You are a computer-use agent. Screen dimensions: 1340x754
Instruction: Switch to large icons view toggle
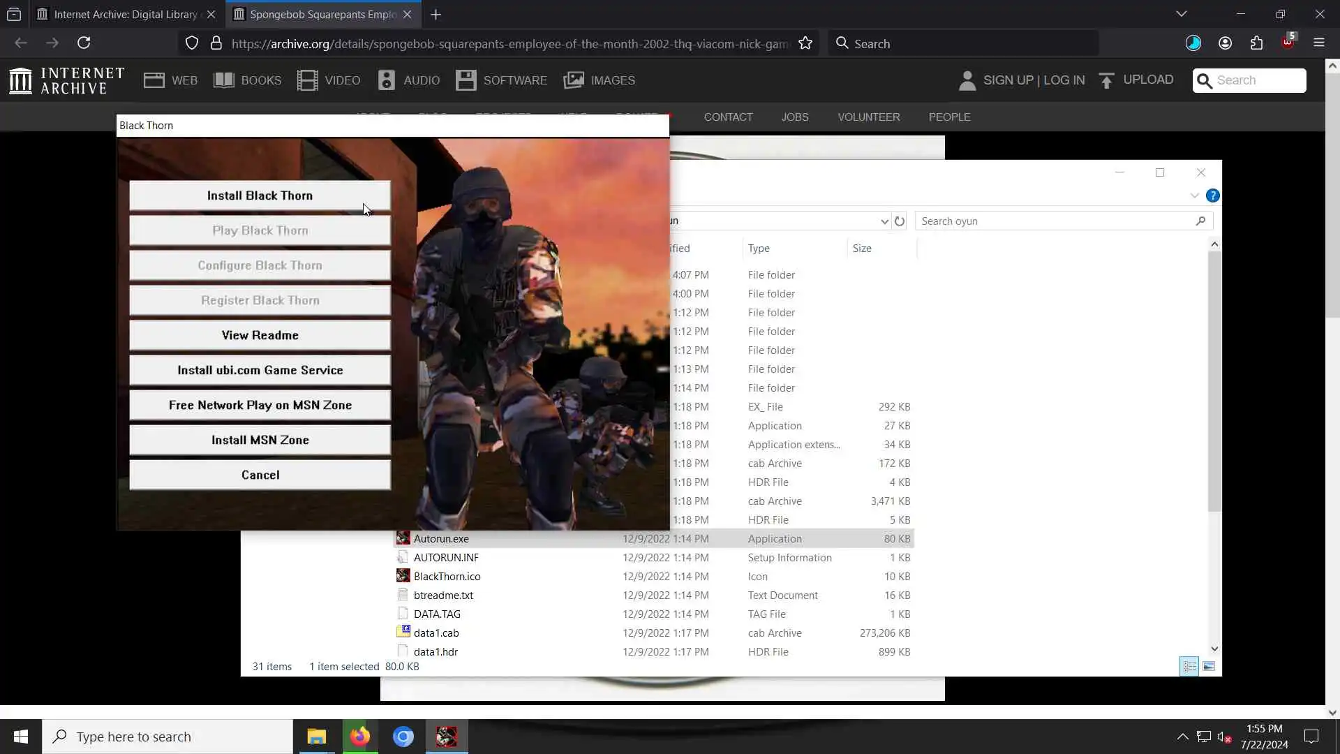pos(1209,666)
